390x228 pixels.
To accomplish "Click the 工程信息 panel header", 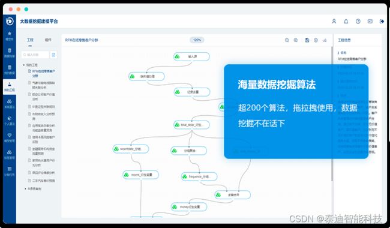I will 344,40.
